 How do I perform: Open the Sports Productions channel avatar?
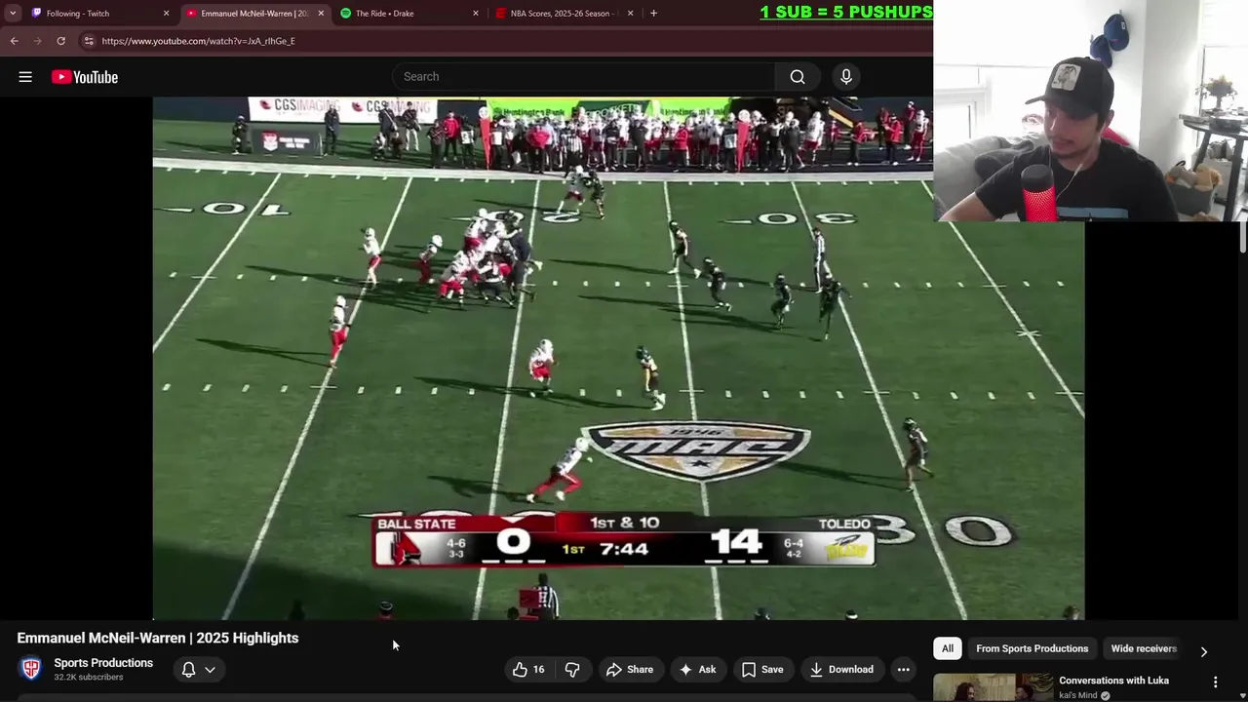(x=31, y=669)
